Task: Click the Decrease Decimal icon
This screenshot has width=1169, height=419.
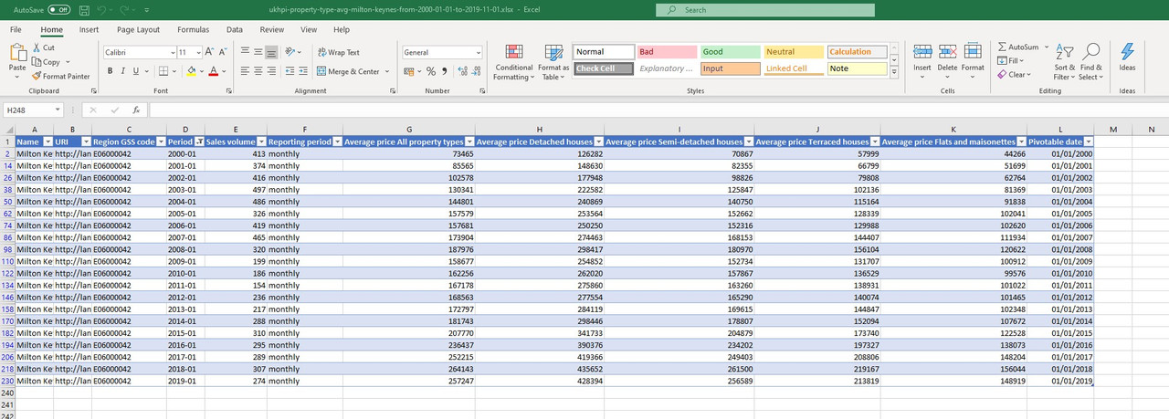Action: coord(476,70)
